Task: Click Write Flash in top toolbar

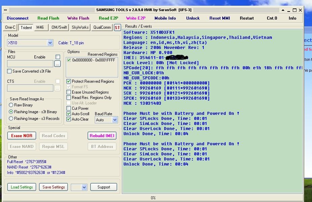Action: click(x=78, y=18)
